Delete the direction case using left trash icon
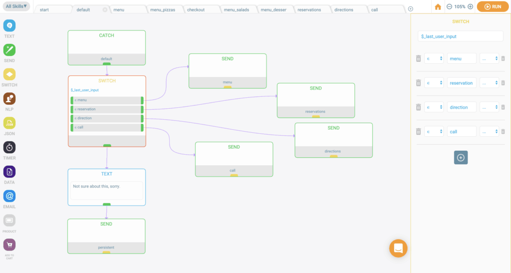Screen dimensions: 511x273 pyautogui.click(x=419, y=107)
